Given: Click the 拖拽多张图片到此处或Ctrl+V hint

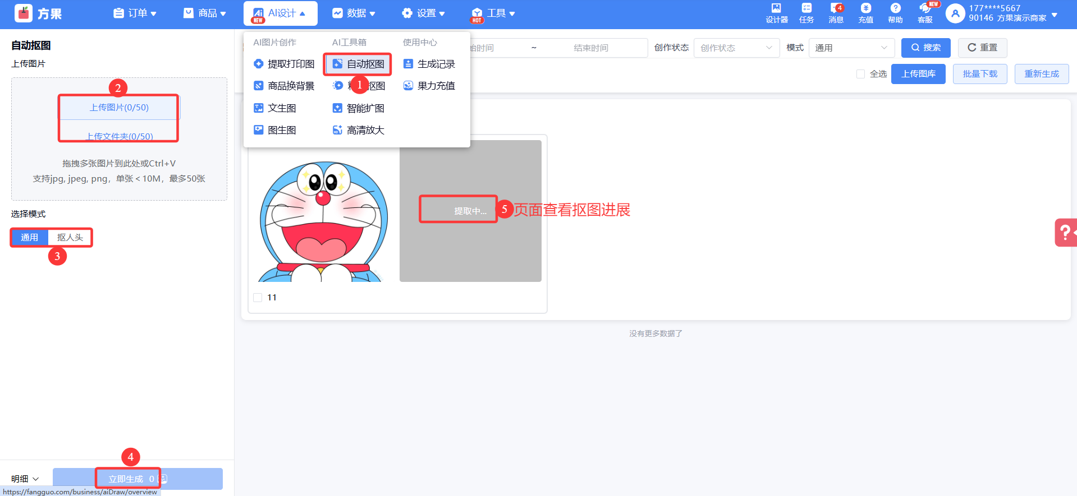Looking at the screenshot, I should pos(119,164).
